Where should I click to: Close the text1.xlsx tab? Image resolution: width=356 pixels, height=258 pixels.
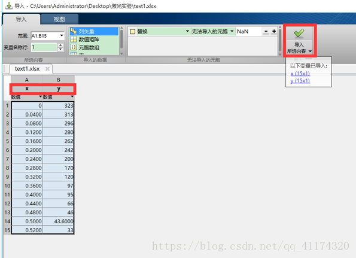47,69
